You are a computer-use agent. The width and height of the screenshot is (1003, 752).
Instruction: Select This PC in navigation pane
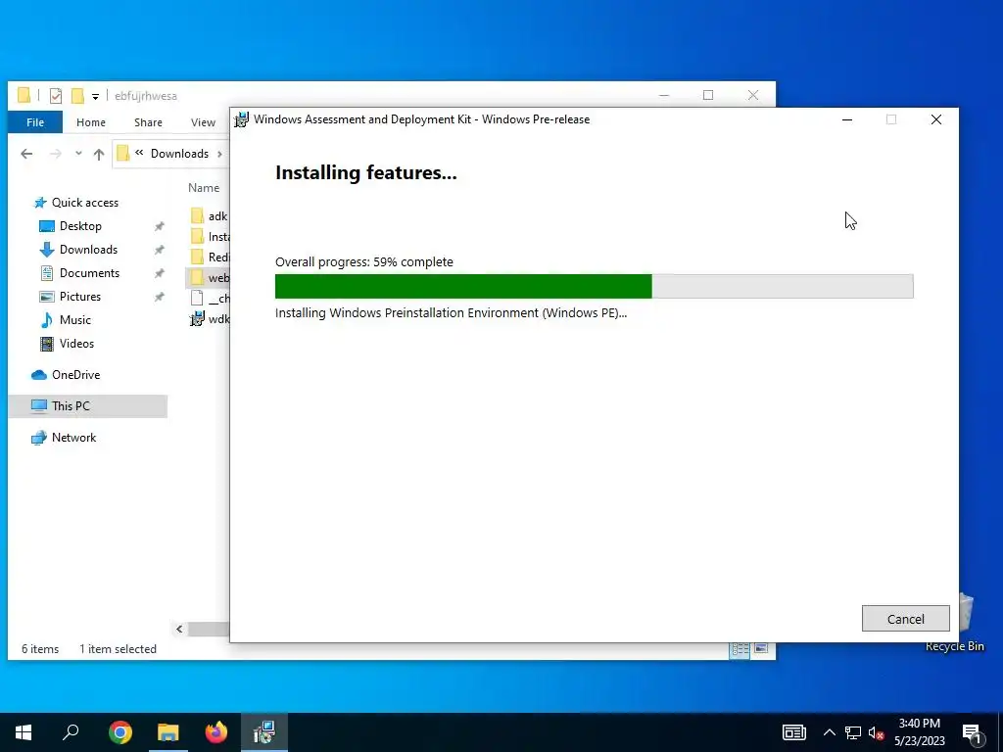click(x=87, y=406)
